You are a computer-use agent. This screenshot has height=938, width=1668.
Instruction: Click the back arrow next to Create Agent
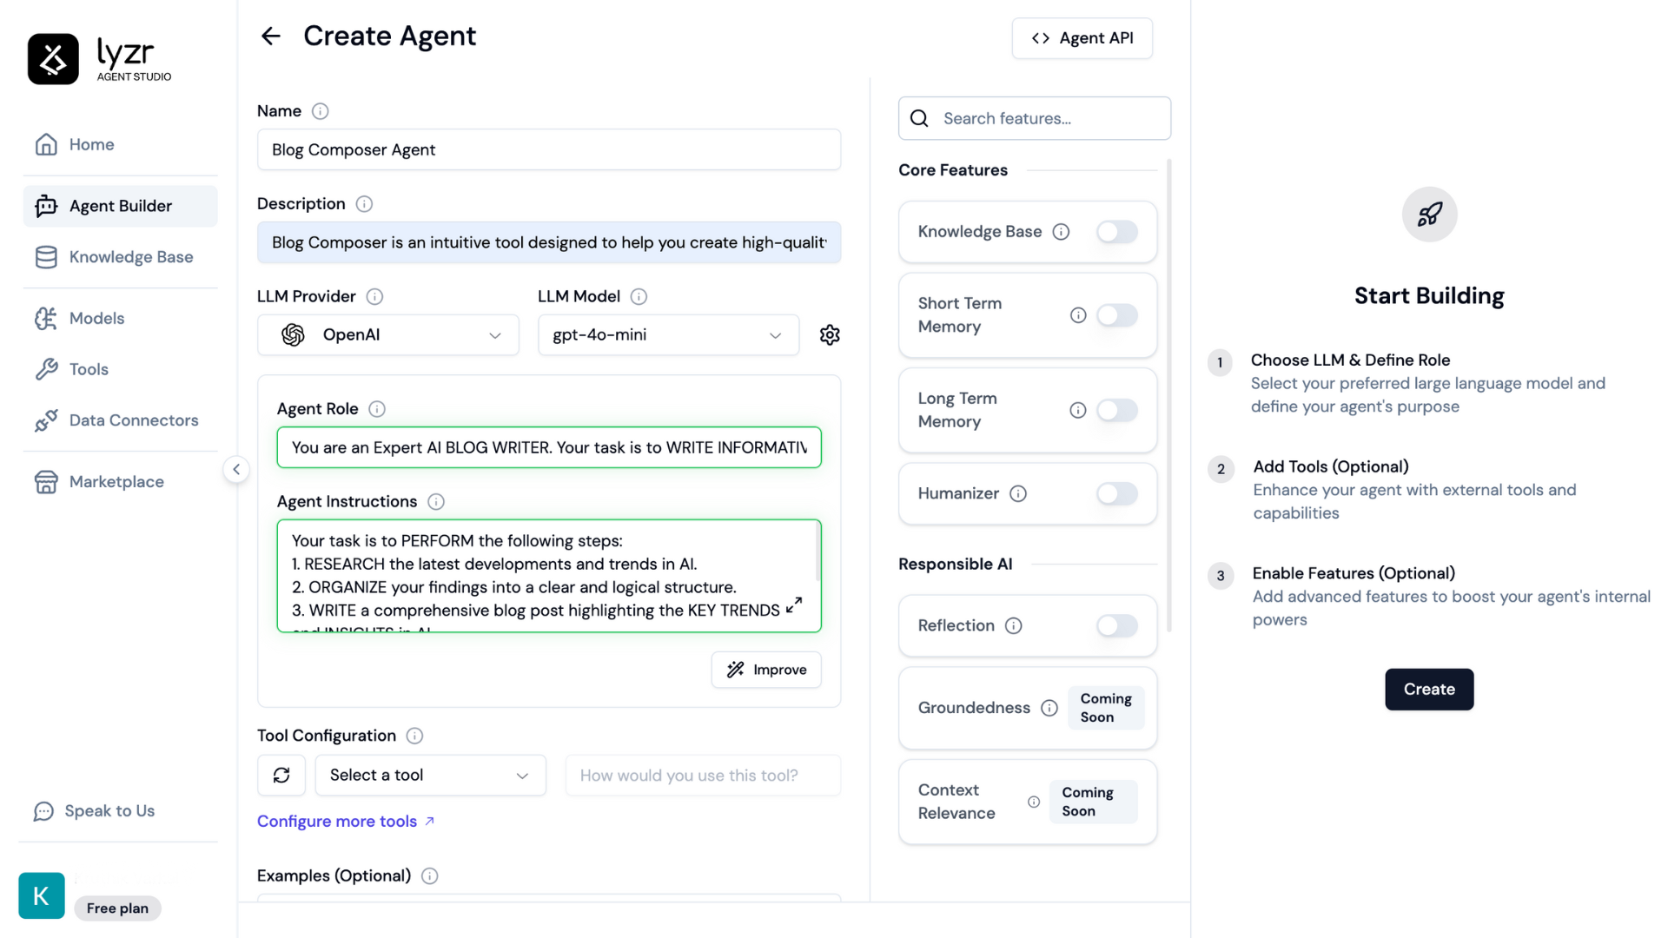270,36
